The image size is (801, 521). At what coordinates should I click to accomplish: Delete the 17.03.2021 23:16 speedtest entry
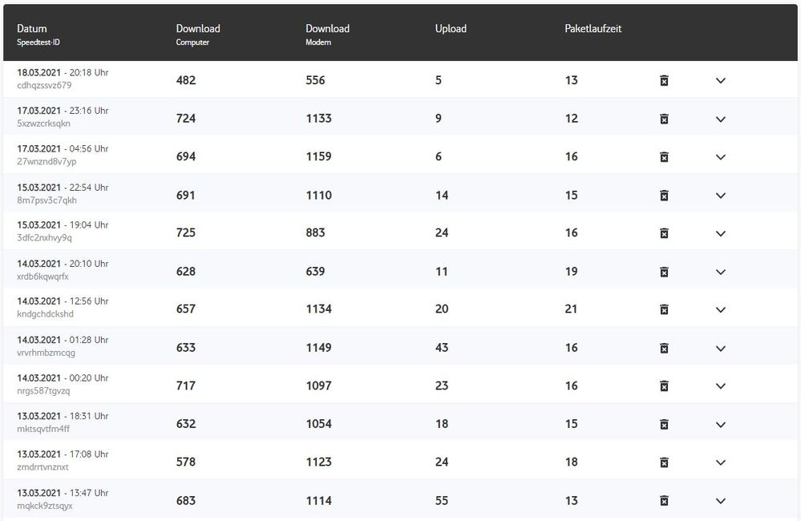pyautogui.click(x=664, y=119)
